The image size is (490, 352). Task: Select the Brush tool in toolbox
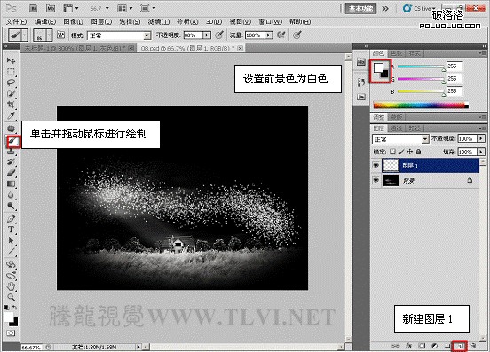pyautogui.click(x=12, y=142)
